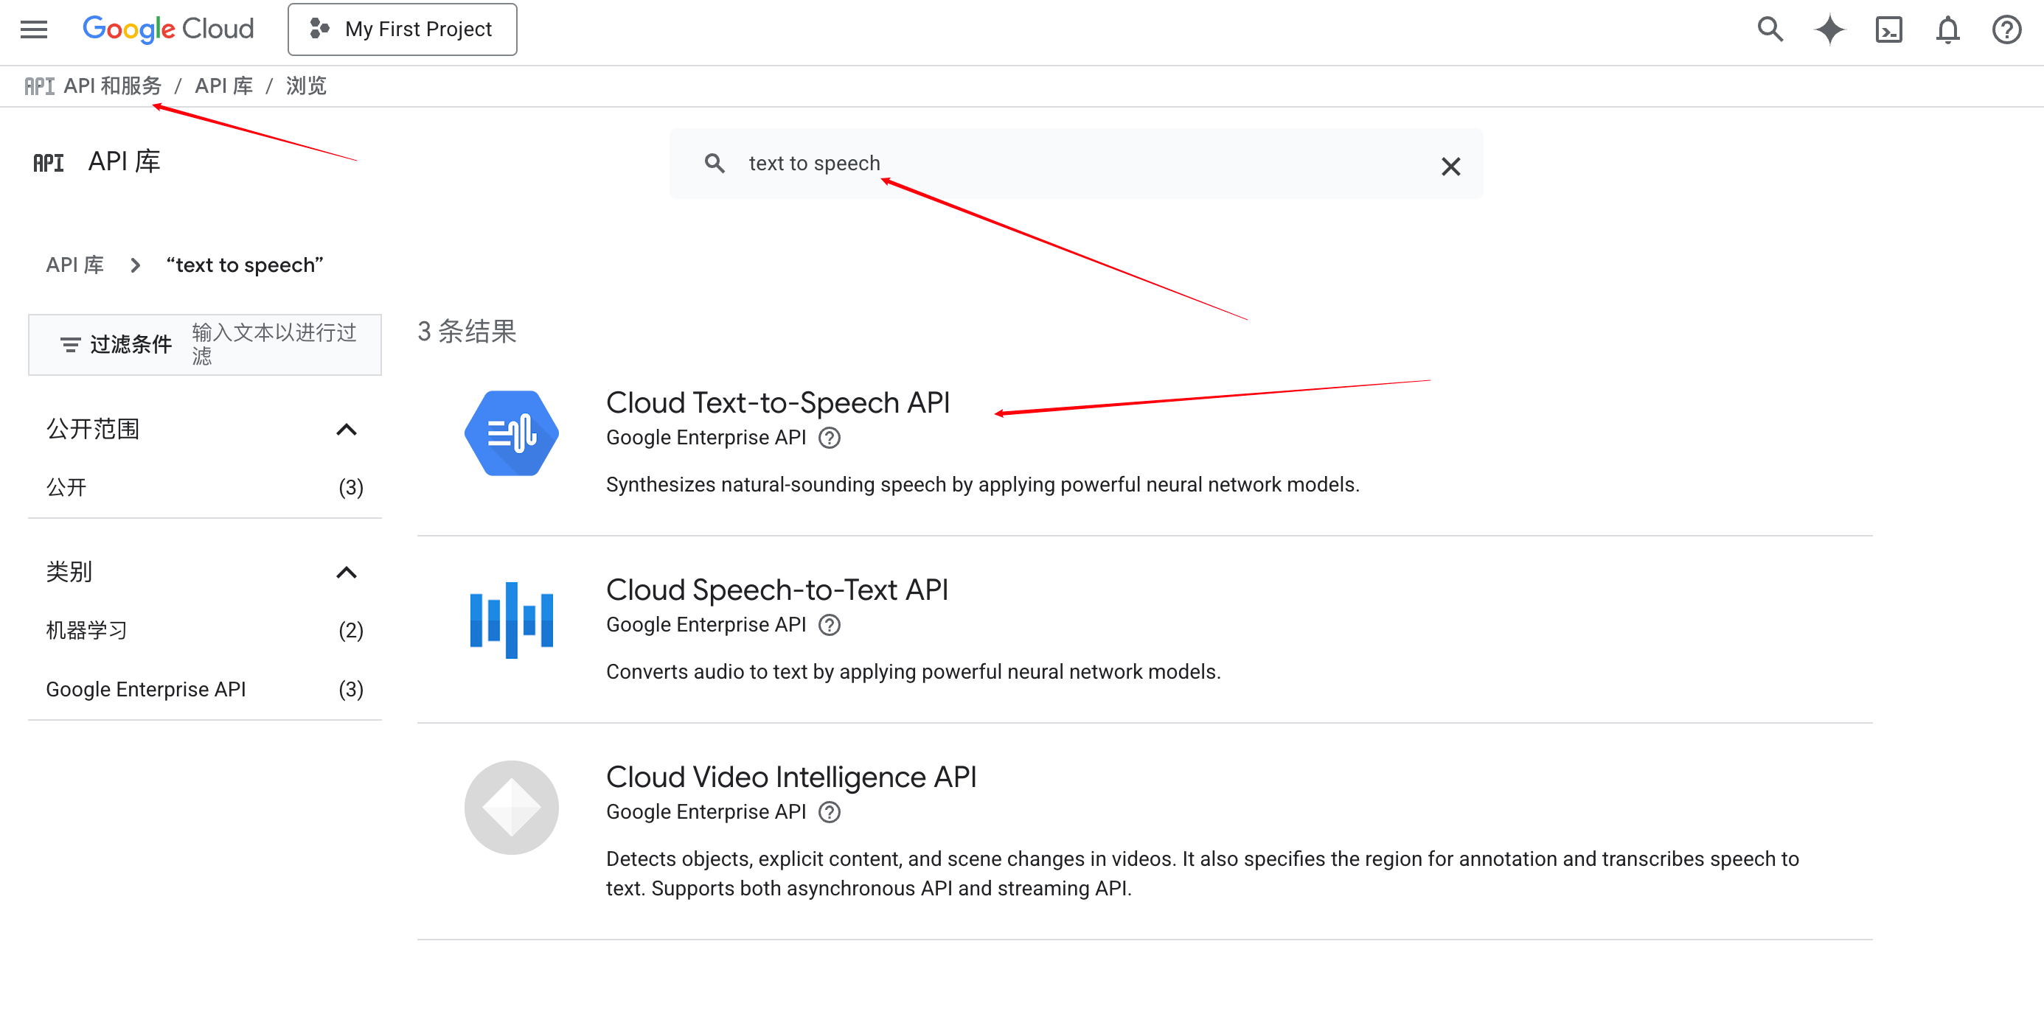Viewport: 2044px width, 1014px height.
Task: Go to API 和服务 breadcrumb
Action: click(x=112, y=85)
